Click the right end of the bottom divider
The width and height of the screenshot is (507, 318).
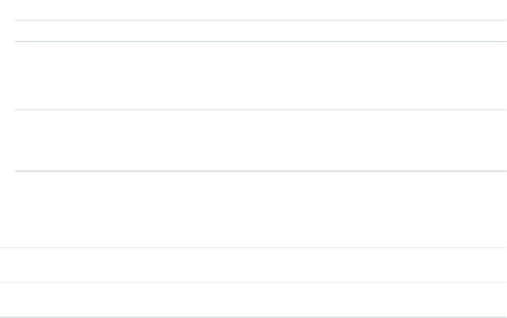(505, 317)
